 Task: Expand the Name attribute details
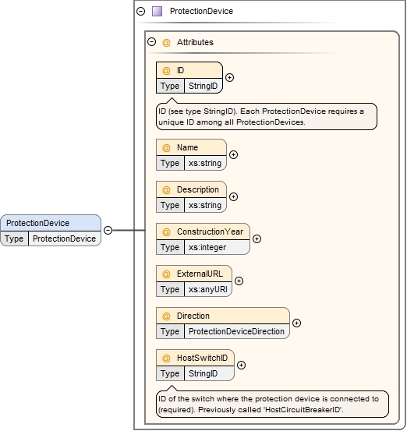(233, 155)
